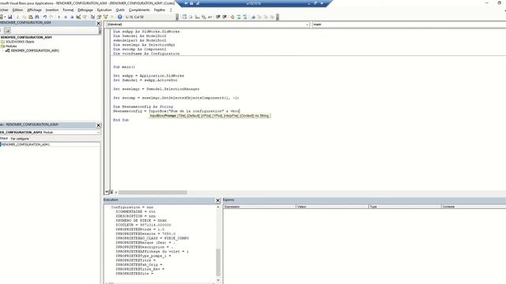Open the Outils menu

120,10
